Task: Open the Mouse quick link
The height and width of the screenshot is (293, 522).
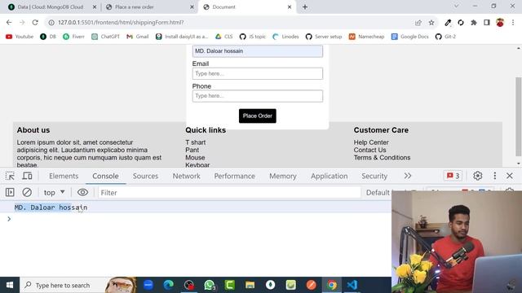Action: [x=195, y=157]
